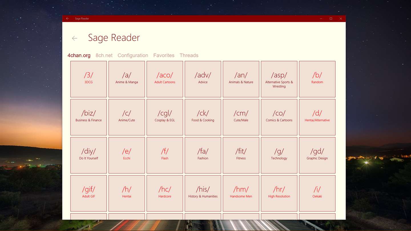The width and height of the screenshot is (411, 231).
Task: Open the Favorites tab
Action: coord(164,55)
